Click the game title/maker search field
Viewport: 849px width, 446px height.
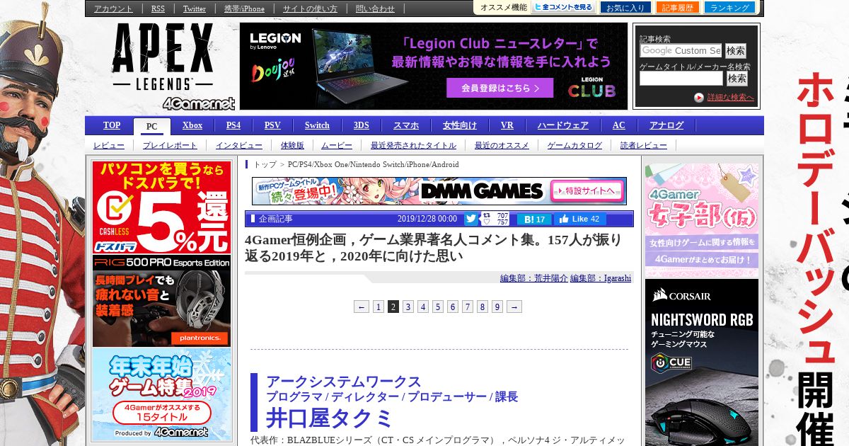tap(681, 78)
